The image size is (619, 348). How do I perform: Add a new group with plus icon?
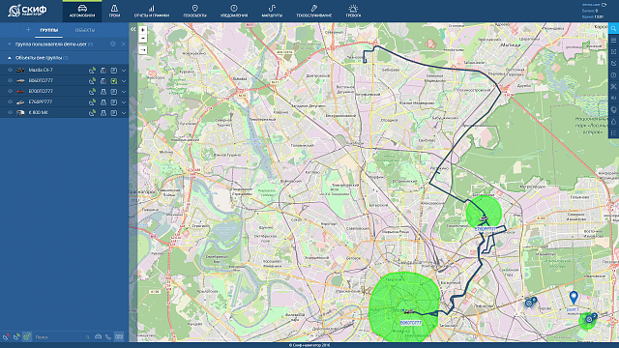pos(28,30)
